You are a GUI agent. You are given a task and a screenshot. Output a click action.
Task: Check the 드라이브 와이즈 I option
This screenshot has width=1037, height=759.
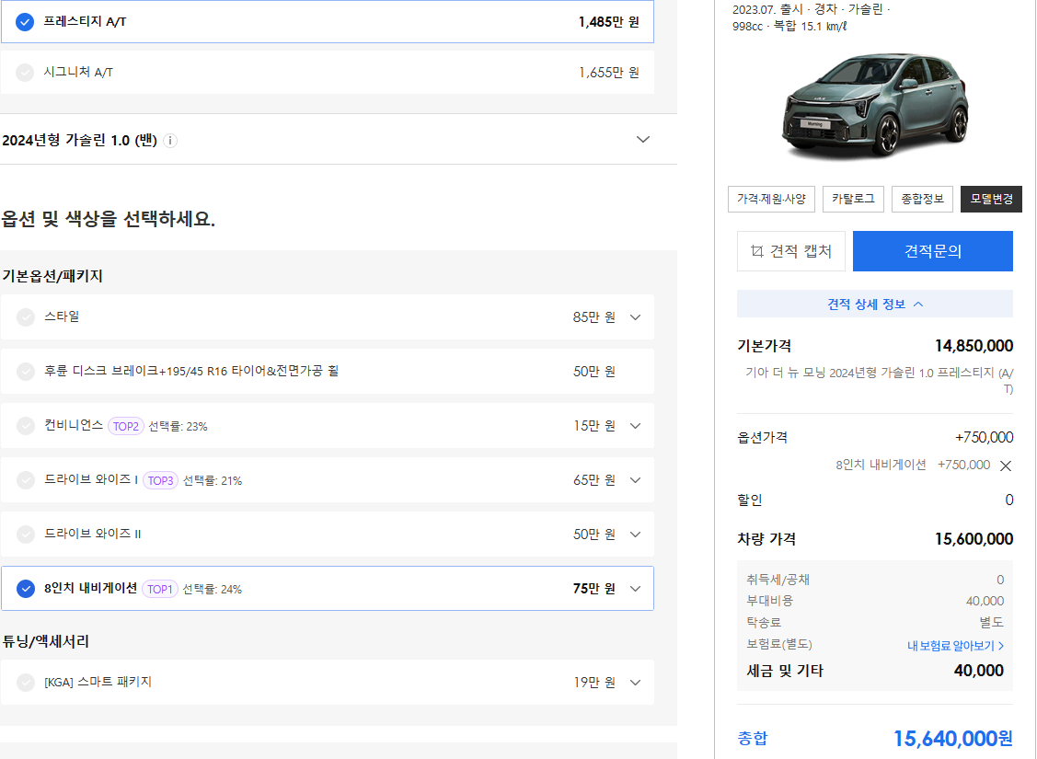pyautogui.click(x=25, y=480)
